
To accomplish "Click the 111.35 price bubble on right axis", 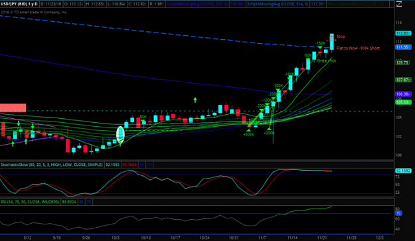I will 403,47.
